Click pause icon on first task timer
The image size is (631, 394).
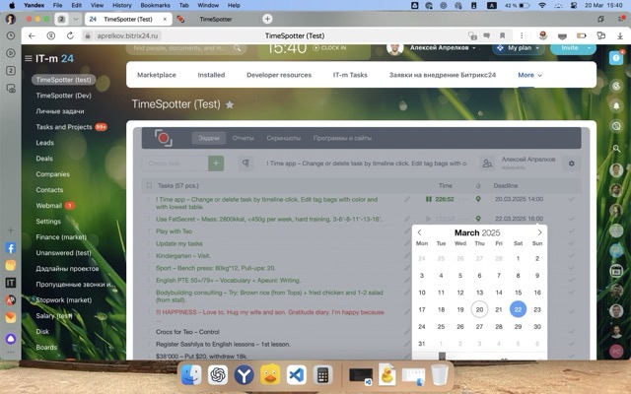point(429,199)
